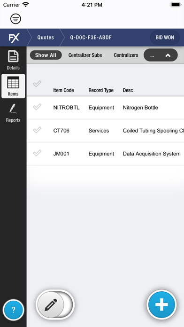184x327 pixels.
Task: Open the BID WON status dropdown
Action: click(x=165, y=38)
